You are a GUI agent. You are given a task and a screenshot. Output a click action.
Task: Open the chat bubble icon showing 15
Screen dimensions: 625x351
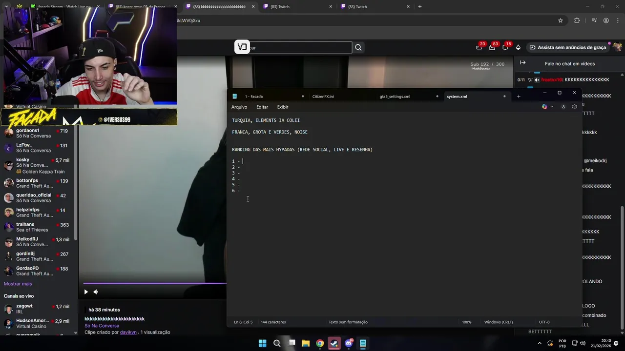click(505, 47)
